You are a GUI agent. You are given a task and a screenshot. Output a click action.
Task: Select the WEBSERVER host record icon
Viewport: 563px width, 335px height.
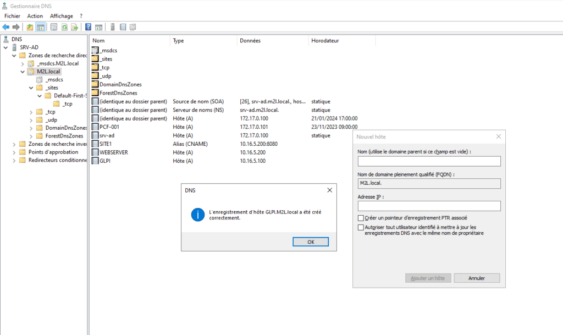coord(95,152)
